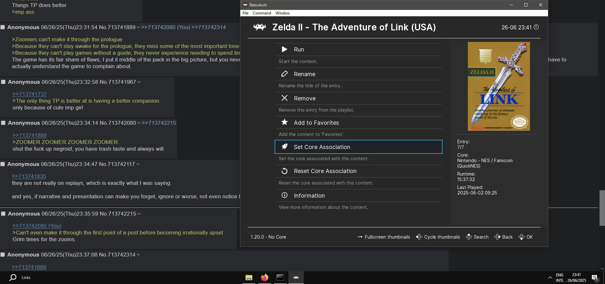
Task: Click the Reset Core Association circular arrow icon
Action: 284,171
